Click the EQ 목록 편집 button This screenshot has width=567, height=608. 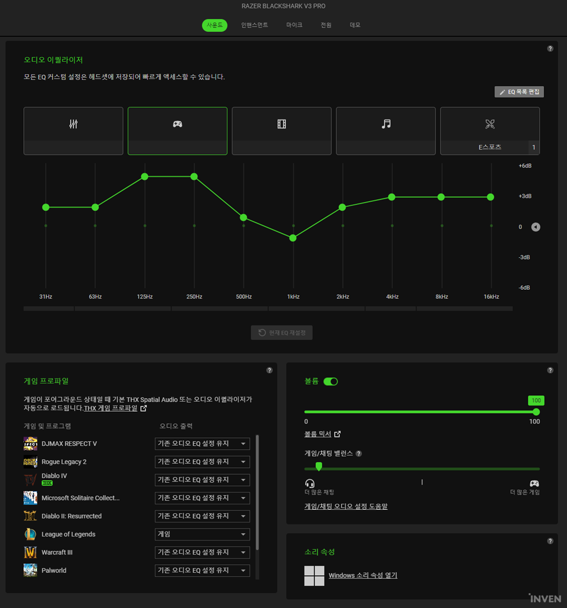[x=519, y=92]
